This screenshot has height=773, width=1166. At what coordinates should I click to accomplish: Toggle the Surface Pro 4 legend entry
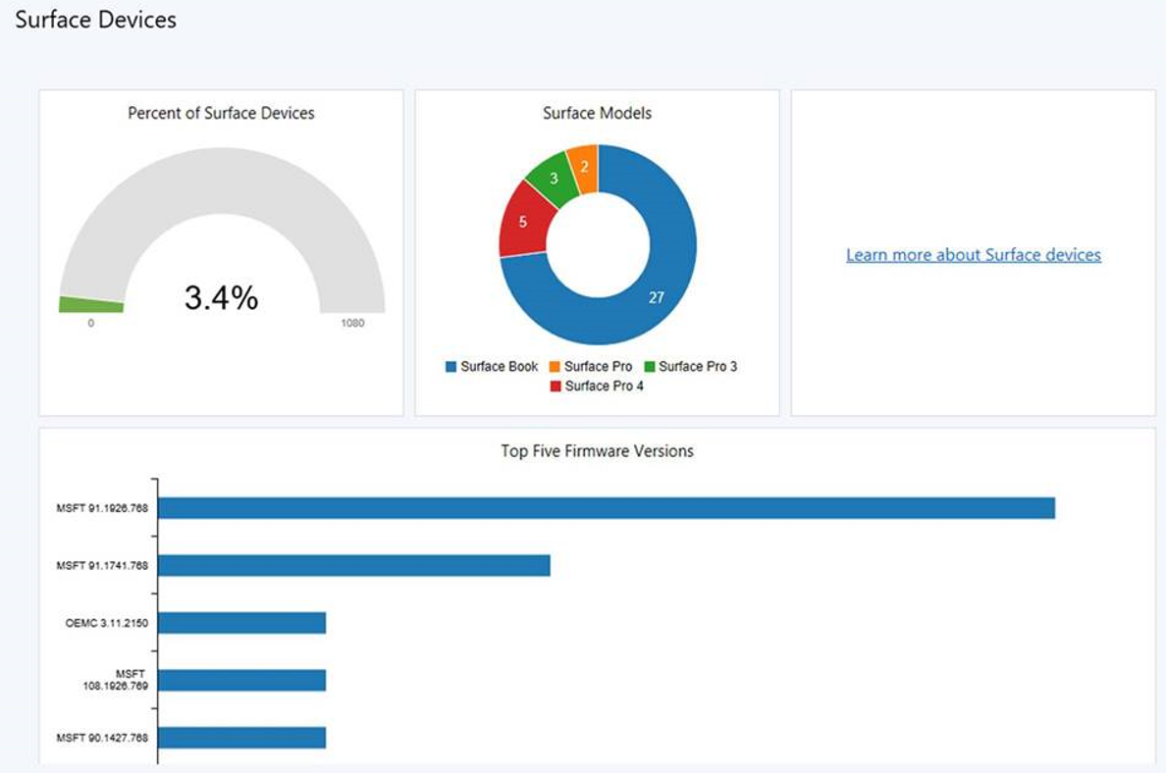(x=602, y=385)
